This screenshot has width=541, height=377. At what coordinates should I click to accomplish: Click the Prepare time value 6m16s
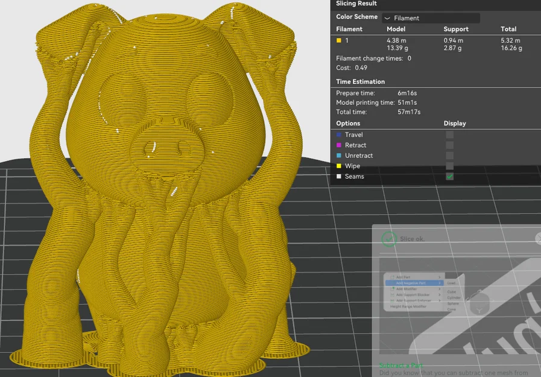[x=407, y=93]
